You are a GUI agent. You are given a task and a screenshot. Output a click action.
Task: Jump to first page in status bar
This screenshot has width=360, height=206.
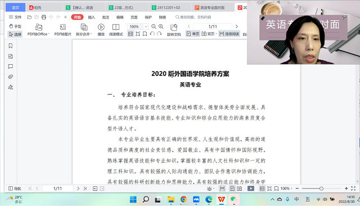pyautogui.click(x=30, y=189)
